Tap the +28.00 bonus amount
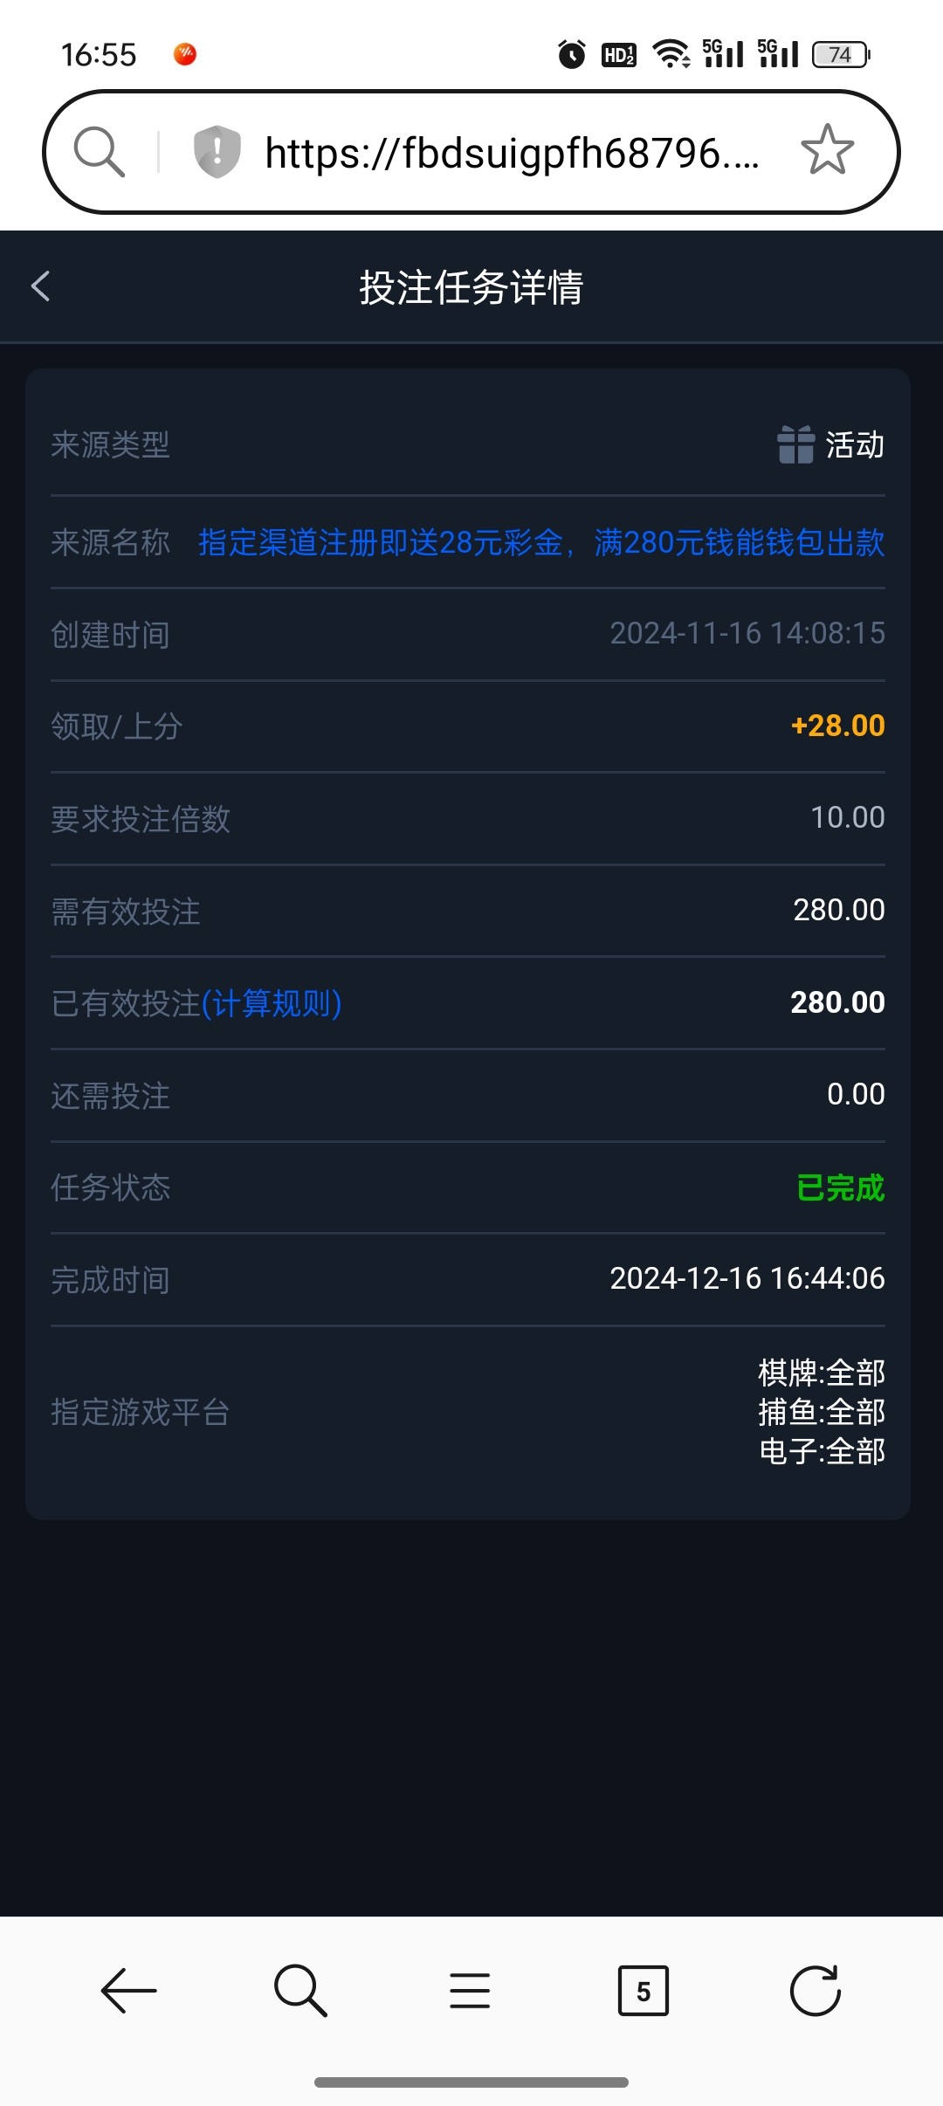Screen dimensions: 943x2106 (x=837, y=726)
